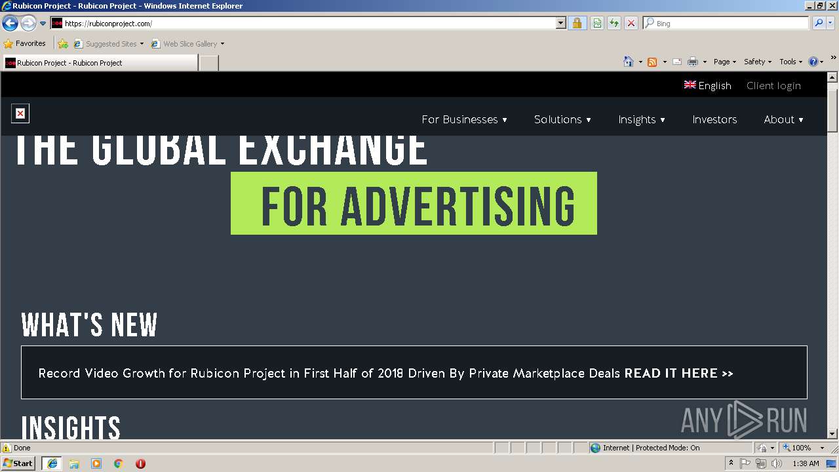The image size is (839, 472).
Task: Expand the feeds dropdown arrow
Action: coord(665,62)
